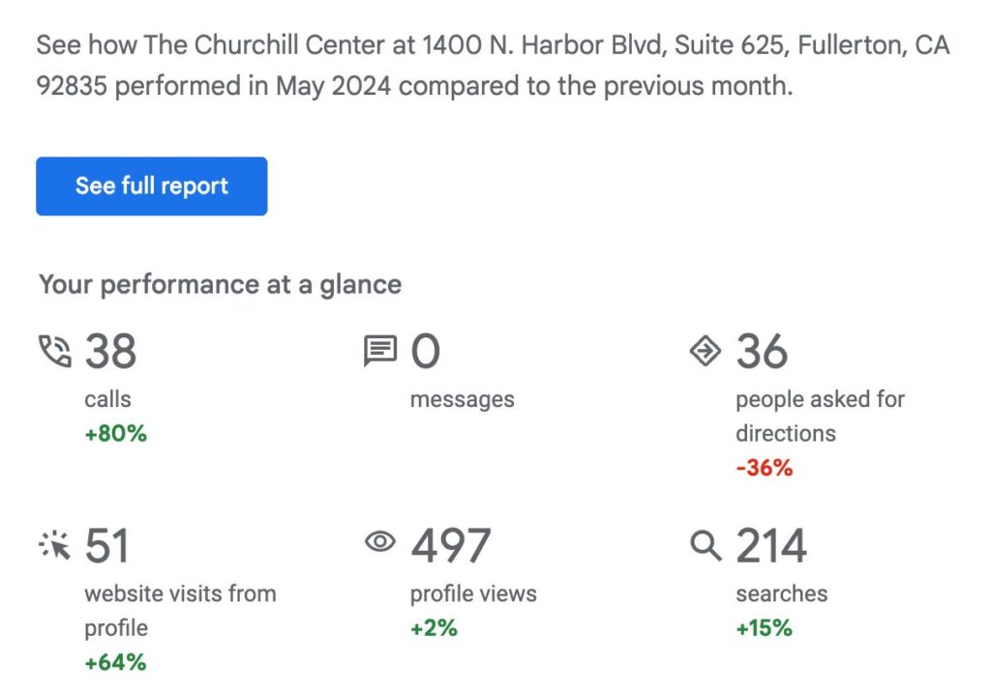Click the 214 searches number
Viewport: 991px width, 693px height.
point(771,546)
